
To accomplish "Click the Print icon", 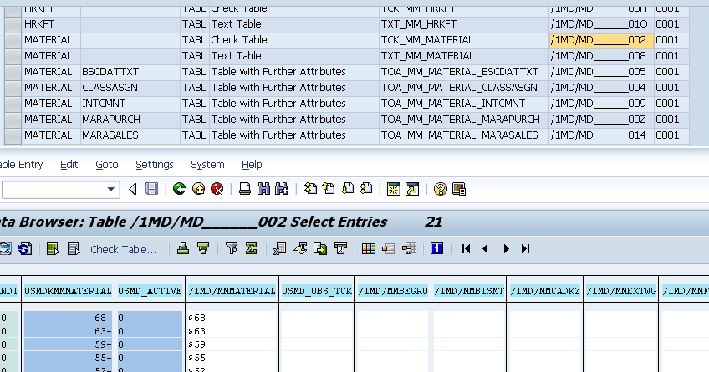I will pos(245,189).
